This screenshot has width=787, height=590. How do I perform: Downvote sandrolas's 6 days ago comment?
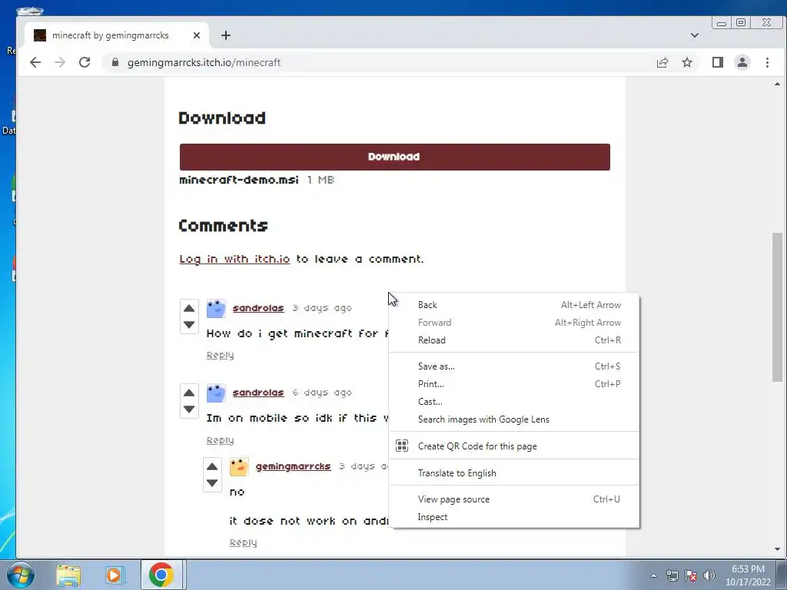pyautogui.click(x=189, y=409)
